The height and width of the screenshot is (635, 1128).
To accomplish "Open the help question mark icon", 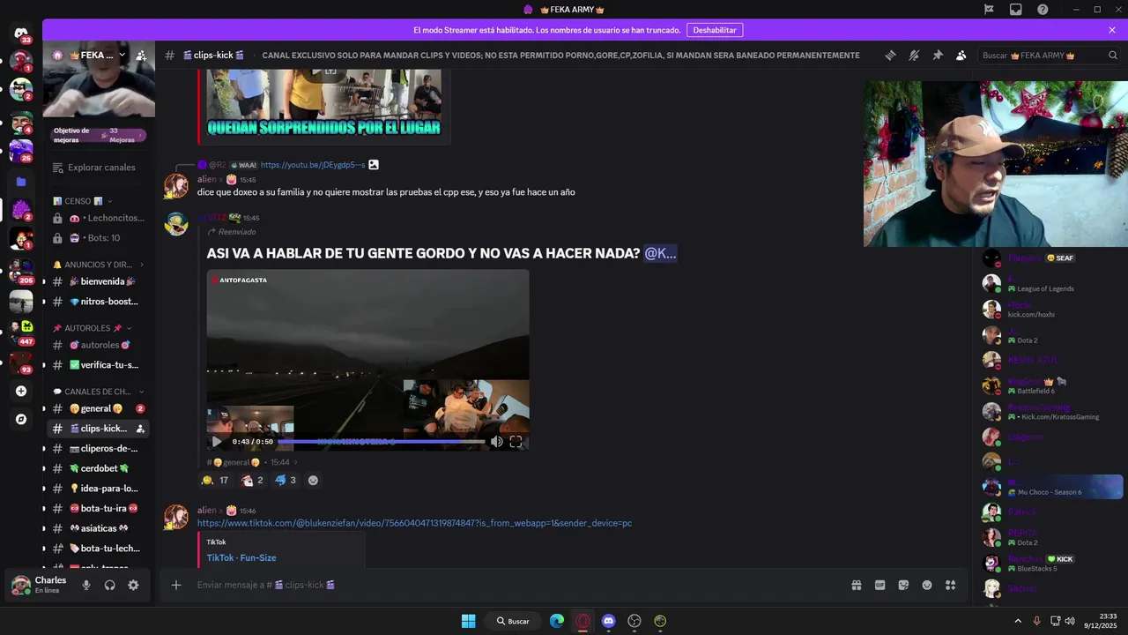I will 1043,9.
